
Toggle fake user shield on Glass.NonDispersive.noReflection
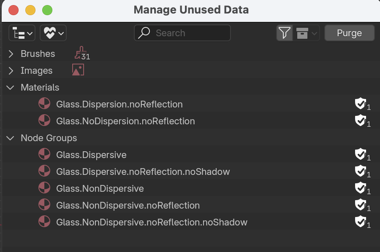pyautogui.click(x=360, y=205)
